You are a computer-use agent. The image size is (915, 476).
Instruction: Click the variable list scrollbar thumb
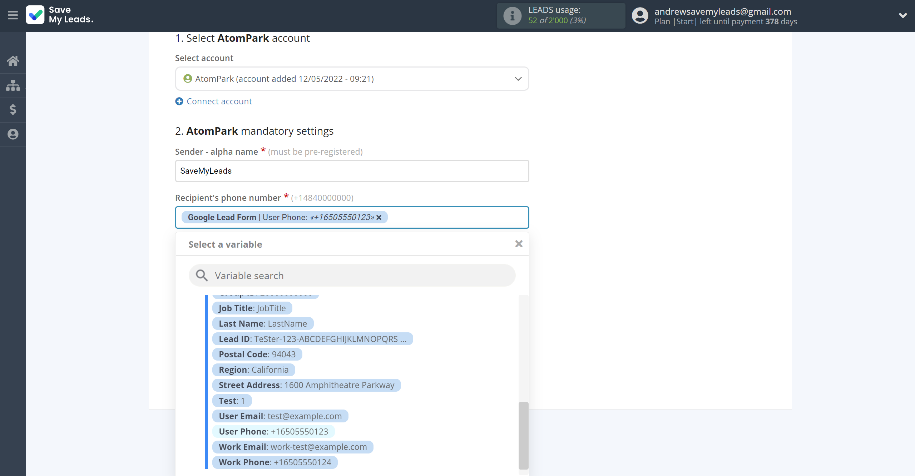click(523, 435)
